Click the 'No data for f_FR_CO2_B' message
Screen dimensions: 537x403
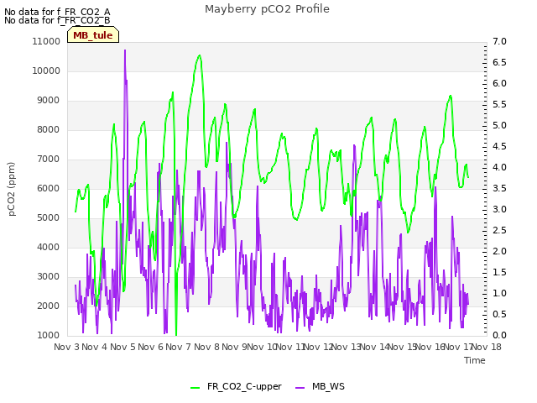coord(57,20)
